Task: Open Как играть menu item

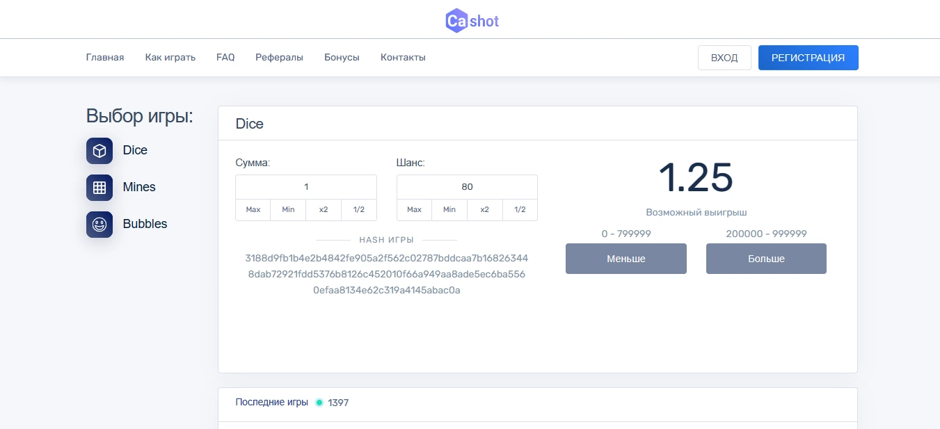Action: coord(170,58)
